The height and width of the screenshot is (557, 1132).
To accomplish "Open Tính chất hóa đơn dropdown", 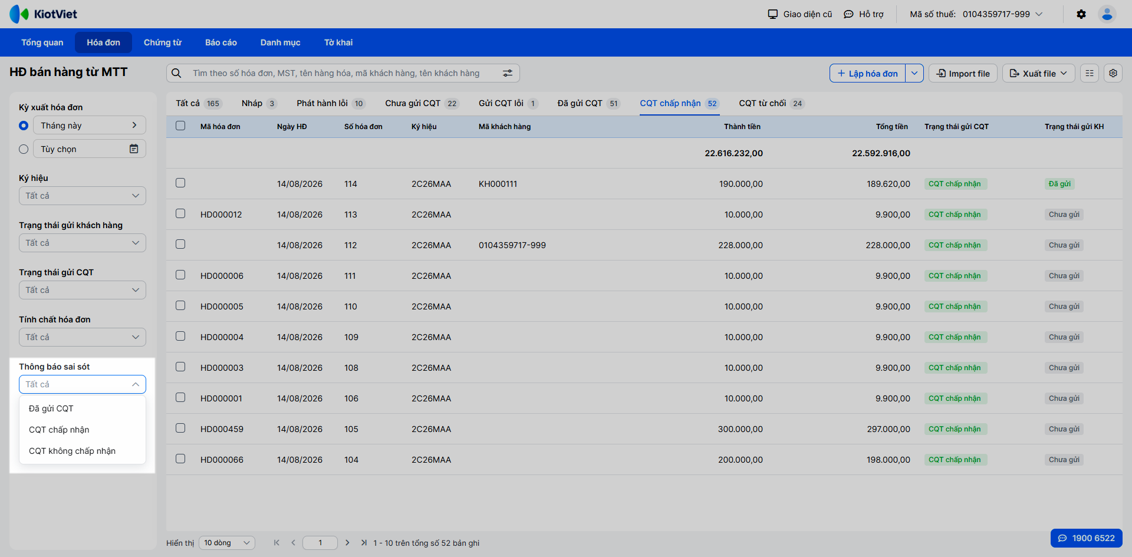I will [83, 337].
